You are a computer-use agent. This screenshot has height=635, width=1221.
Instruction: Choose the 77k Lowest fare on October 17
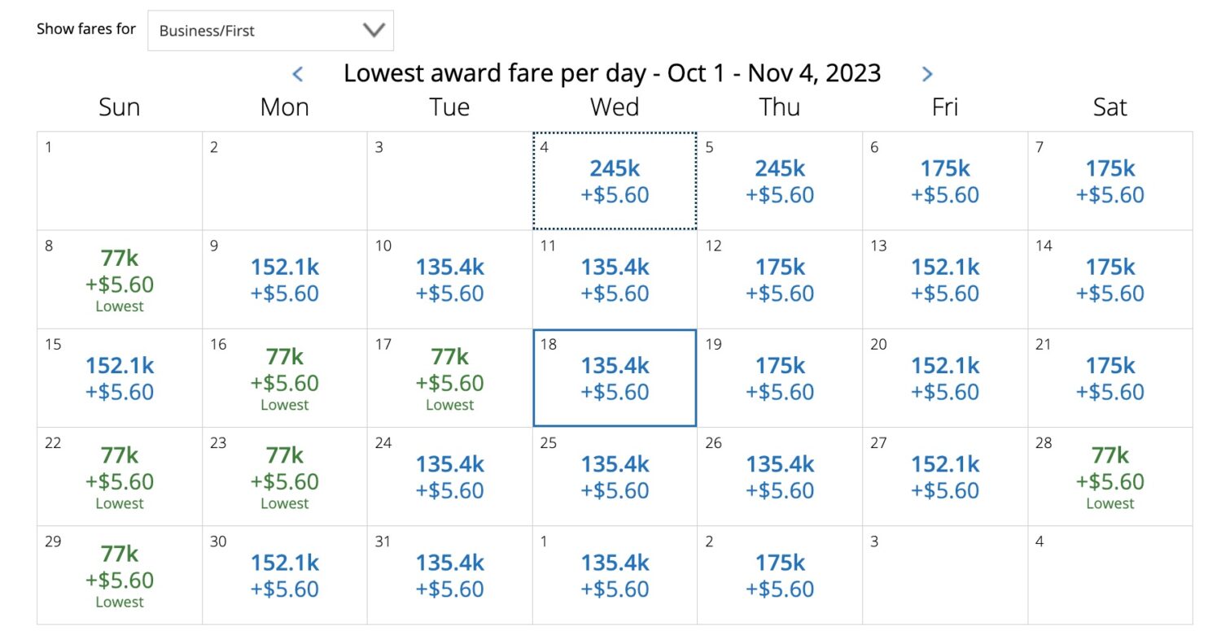pos(449,377)
